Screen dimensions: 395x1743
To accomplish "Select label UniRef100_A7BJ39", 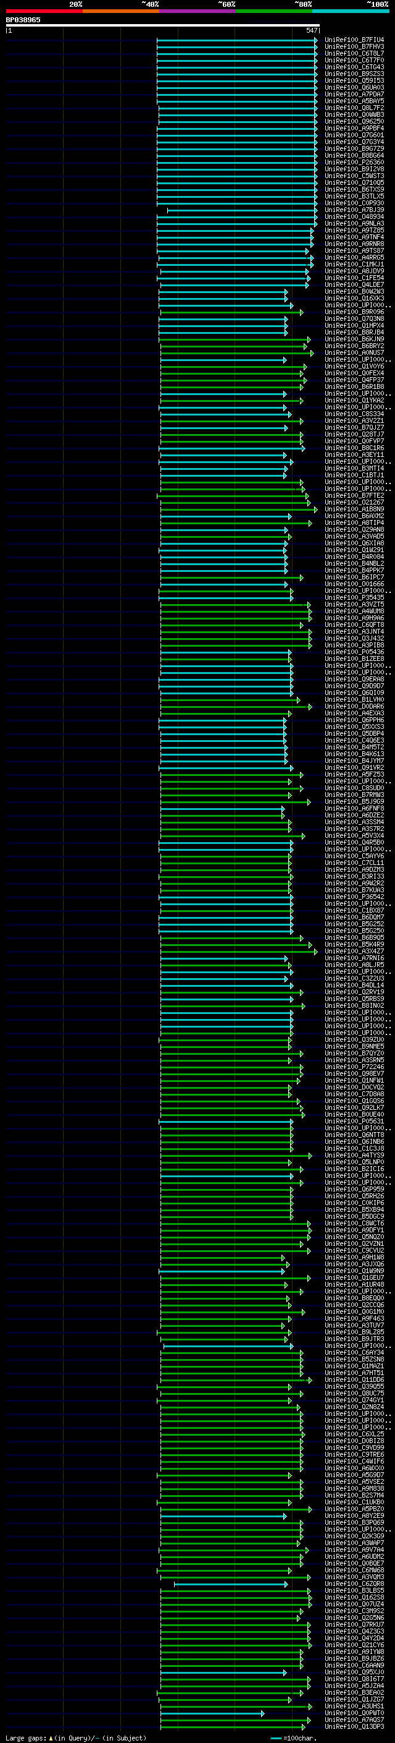I will 354,210.
